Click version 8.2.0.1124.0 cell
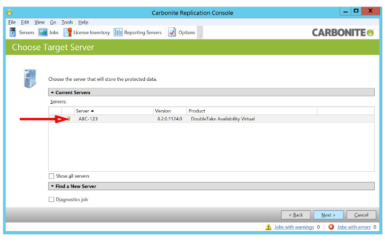 click(170, 119)
